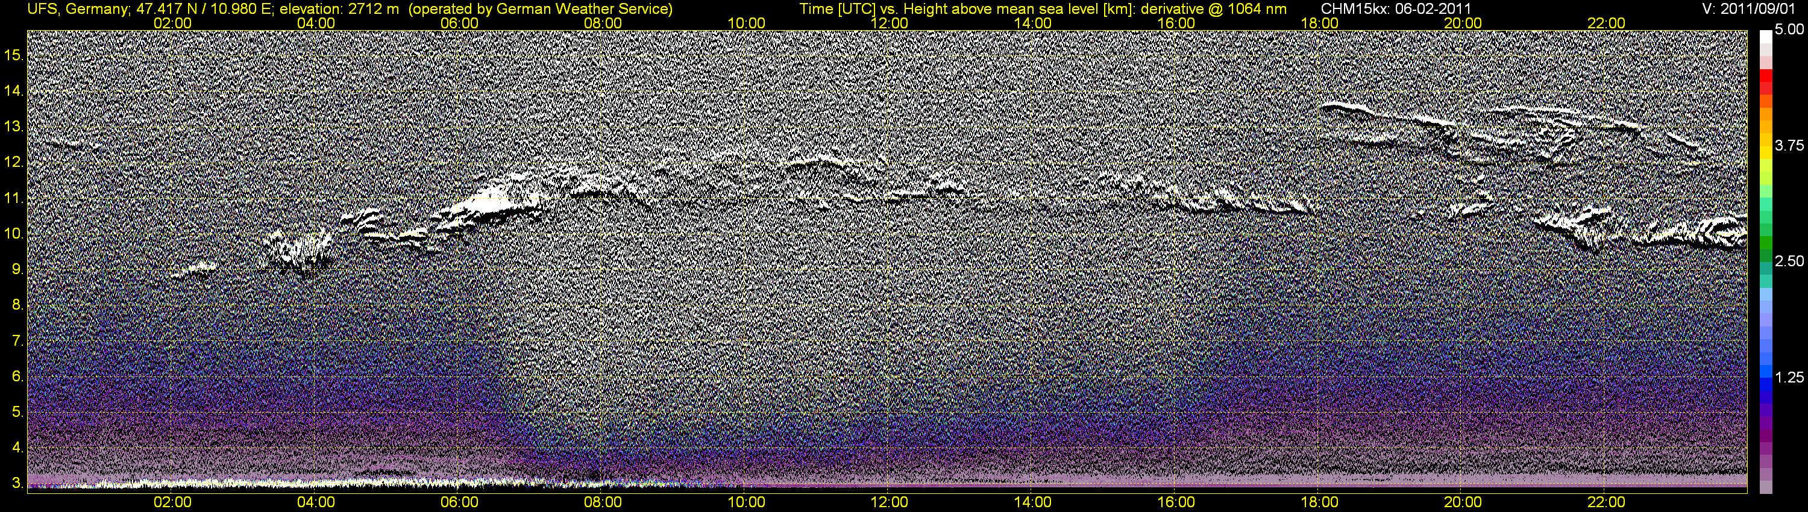The width and height of the screenshot is (1808, 512).
Task: Click the height axis label "7."
Action: click(x=17, y=340)
